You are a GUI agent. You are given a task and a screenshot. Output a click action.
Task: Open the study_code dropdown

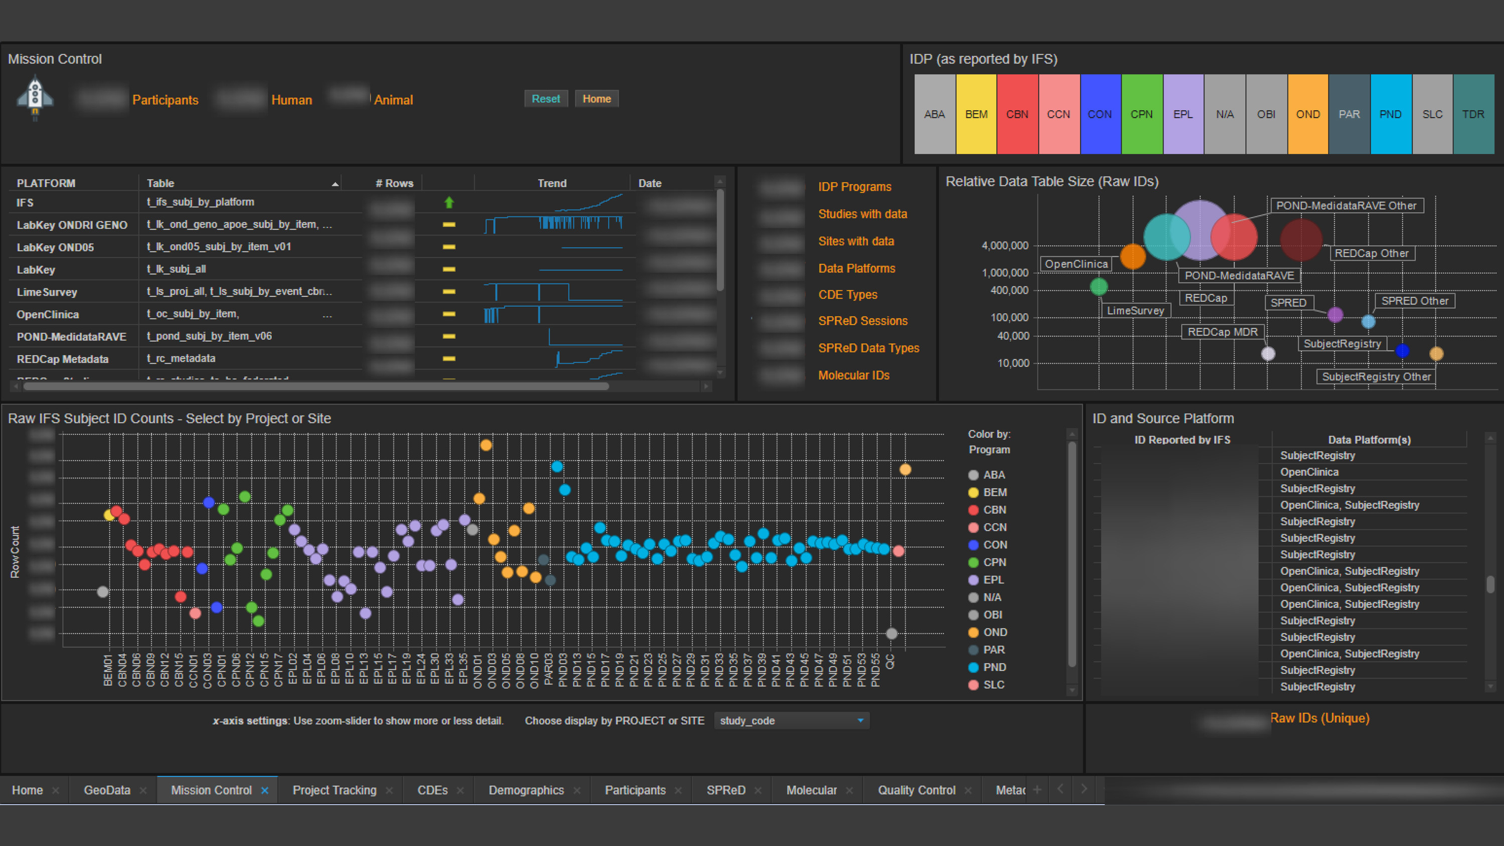coord(858,721)
